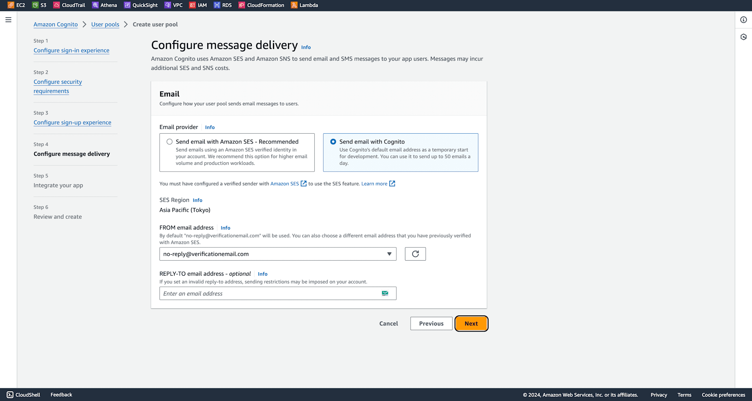This screenshot has width=752, height=401.
Task: Click the external link icon beside Amazon SES
Action: tap(303, 184)
